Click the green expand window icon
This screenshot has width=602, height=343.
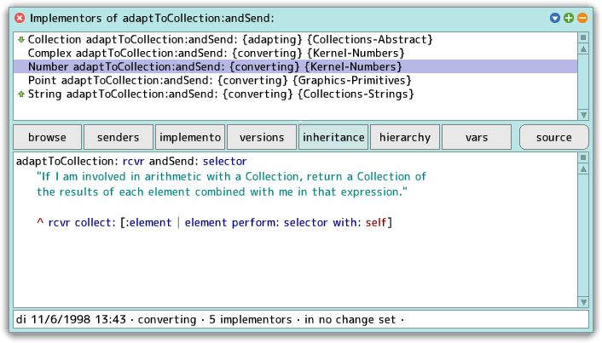pos(569,18)
